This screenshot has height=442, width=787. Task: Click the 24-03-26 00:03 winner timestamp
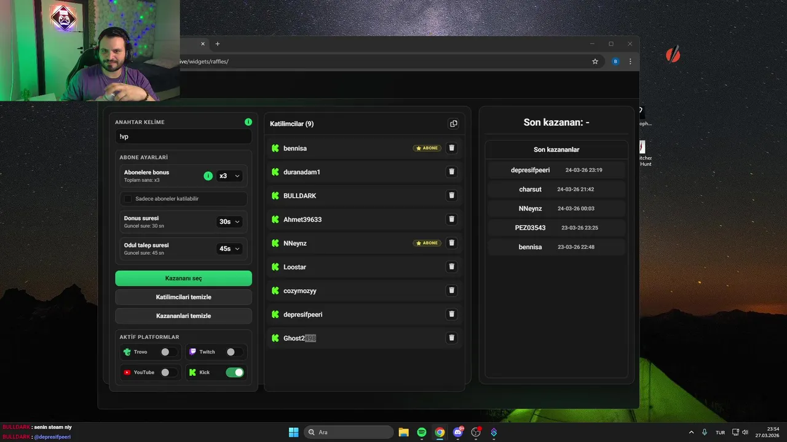(575, 209)
